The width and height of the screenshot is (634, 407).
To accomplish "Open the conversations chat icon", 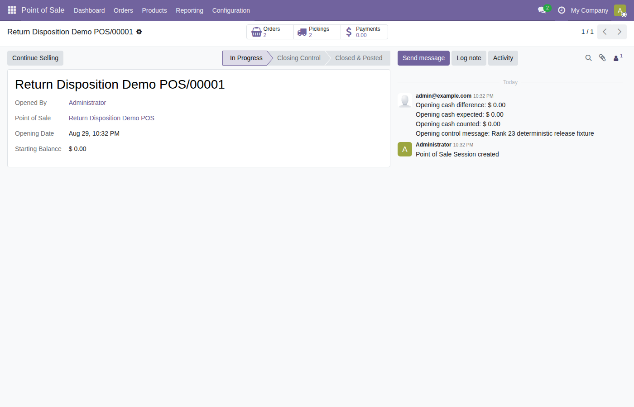I will tap(542, 10).
